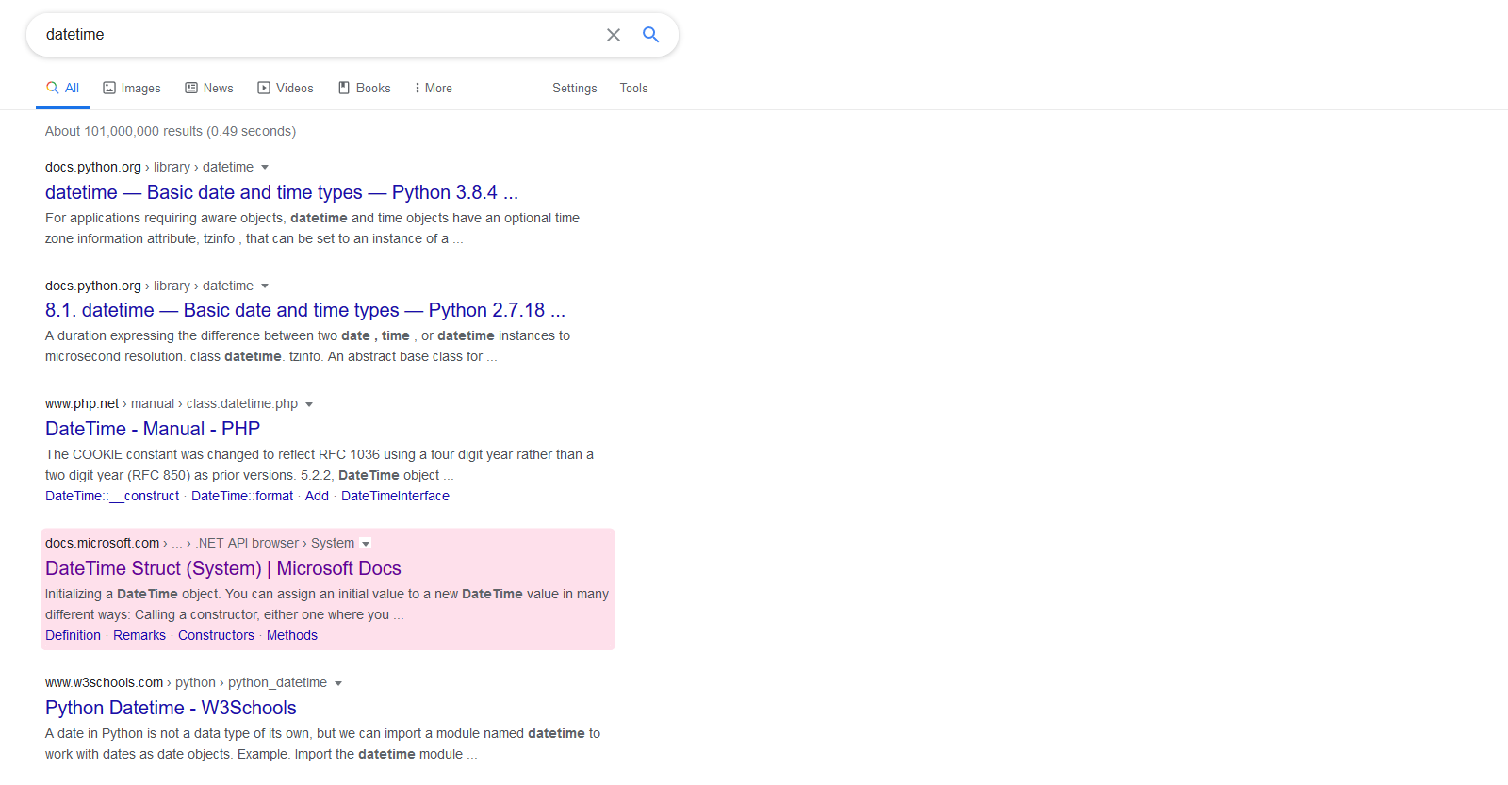
Task: Open the Python 3.8.4 datetime result
Action: (x=282, y=192)
